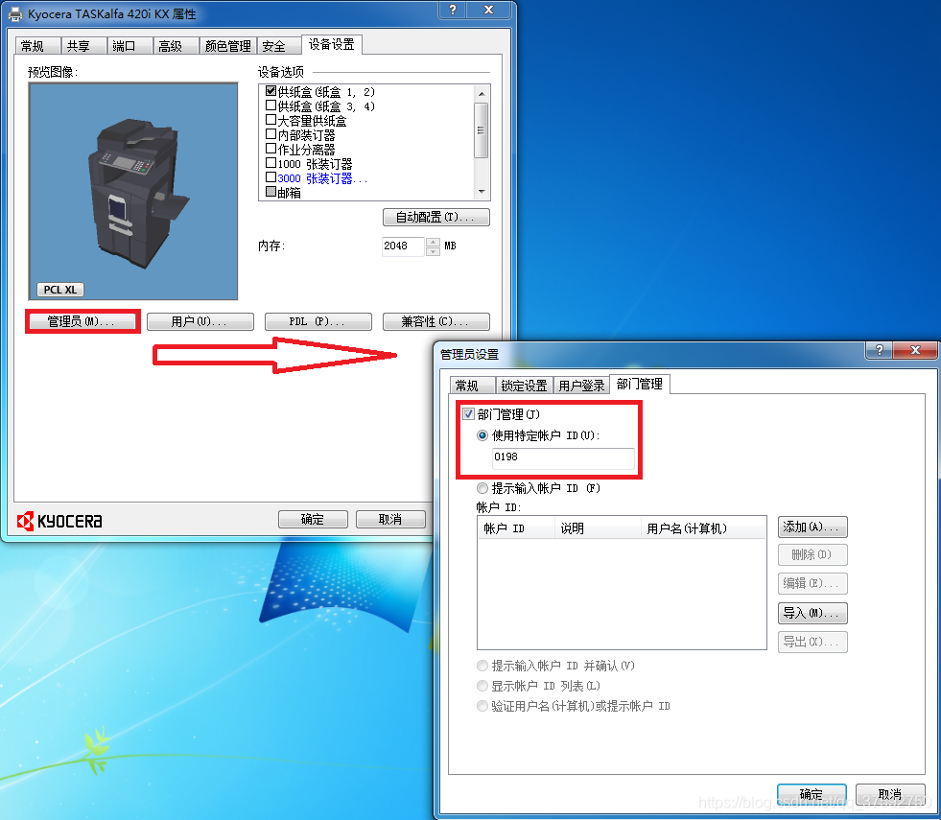Check the 作业分离器 option
Viewport: 941px width, 820px height.
tap(271, 149)
